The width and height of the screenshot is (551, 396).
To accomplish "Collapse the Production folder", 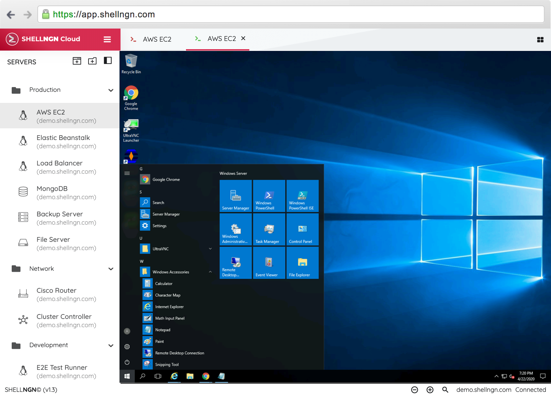I will pyautogui.click(x=111, y=90).
